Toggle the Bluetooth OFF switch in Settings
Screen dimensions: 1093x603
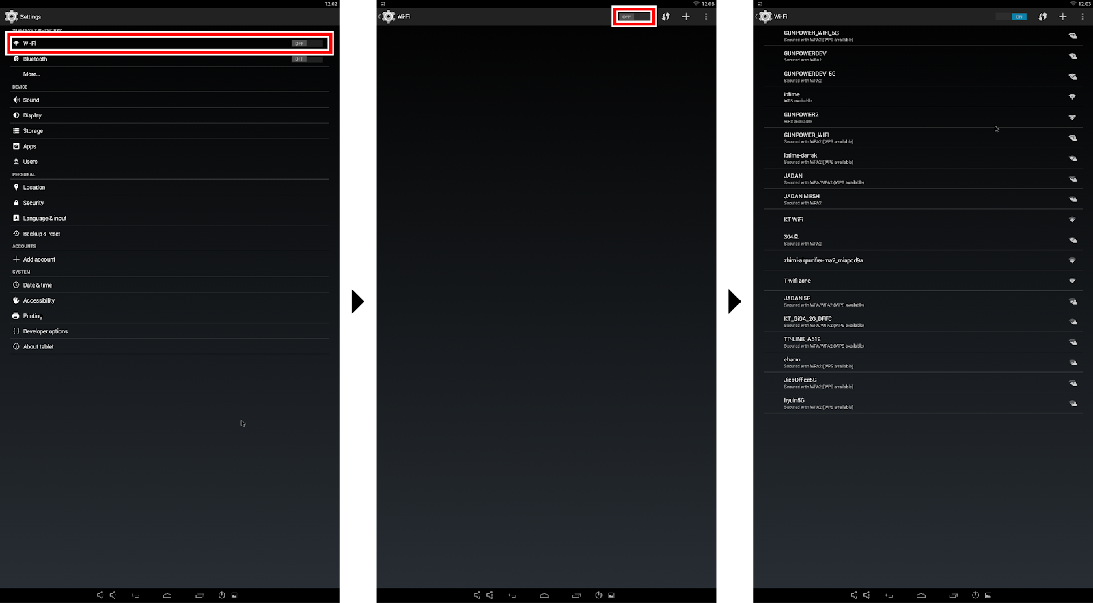(307, 59)
